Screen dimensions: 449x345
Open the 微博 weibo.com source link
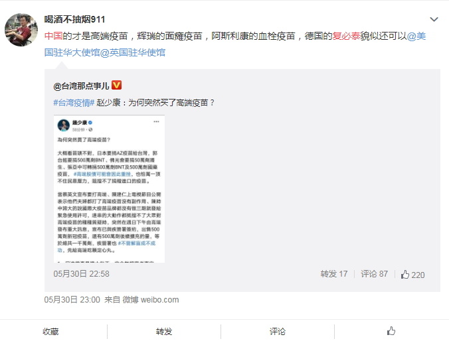point(151,300)
